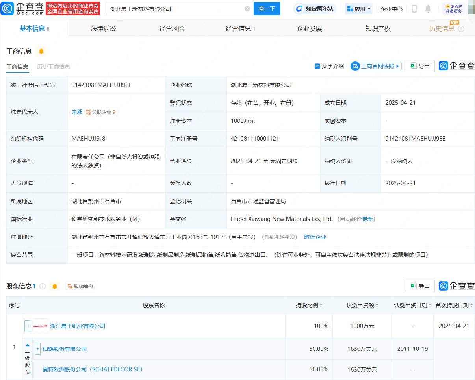Click the KINGDECOR company logo thumbnail

pos(40,326)
